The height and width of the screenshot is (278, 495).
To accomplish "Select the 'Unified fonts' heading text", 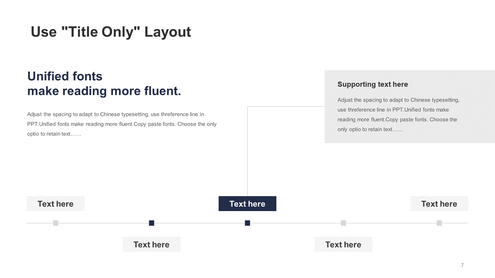I will (65, 76).
